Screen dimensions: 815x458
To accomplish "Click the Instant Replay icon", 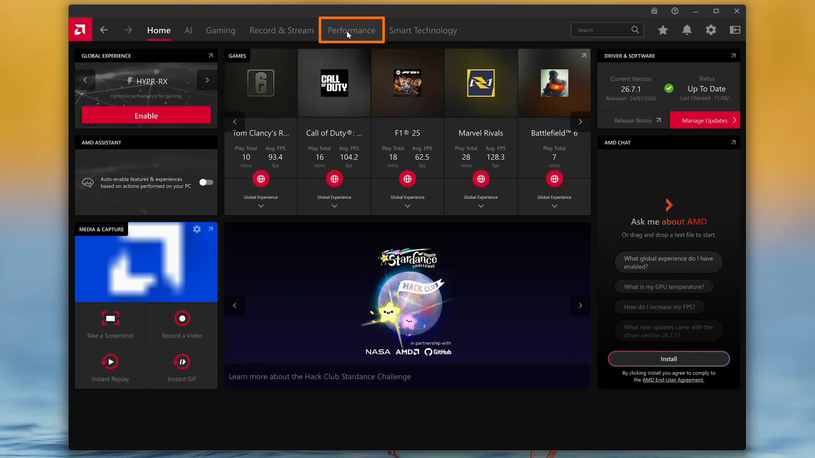I will [x=110, y=362].
